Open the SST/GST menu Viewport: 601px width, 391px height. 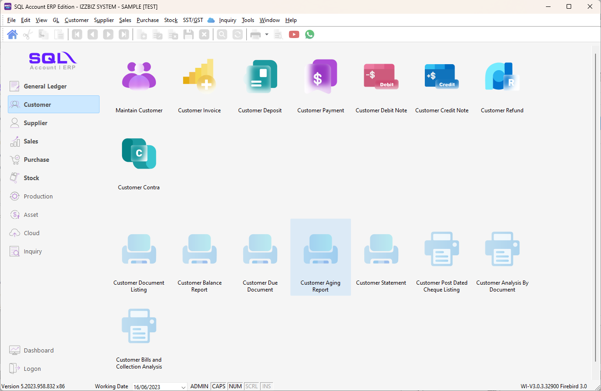tap(193, 20)
